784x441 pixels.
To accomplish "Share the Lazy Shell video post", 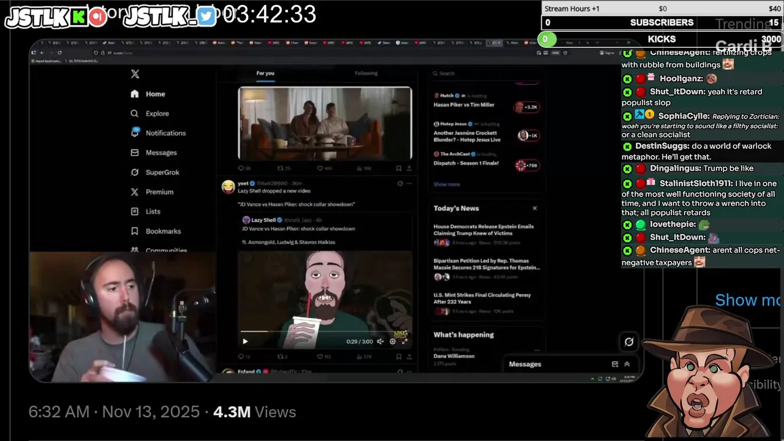I will pos(409,356).
